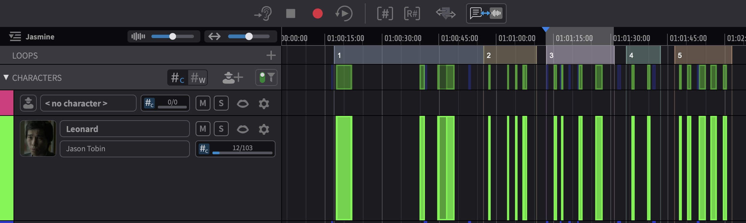Open settings gear for no character track
The width and height of the screenshot is (746, 223).
click(264, 103)
